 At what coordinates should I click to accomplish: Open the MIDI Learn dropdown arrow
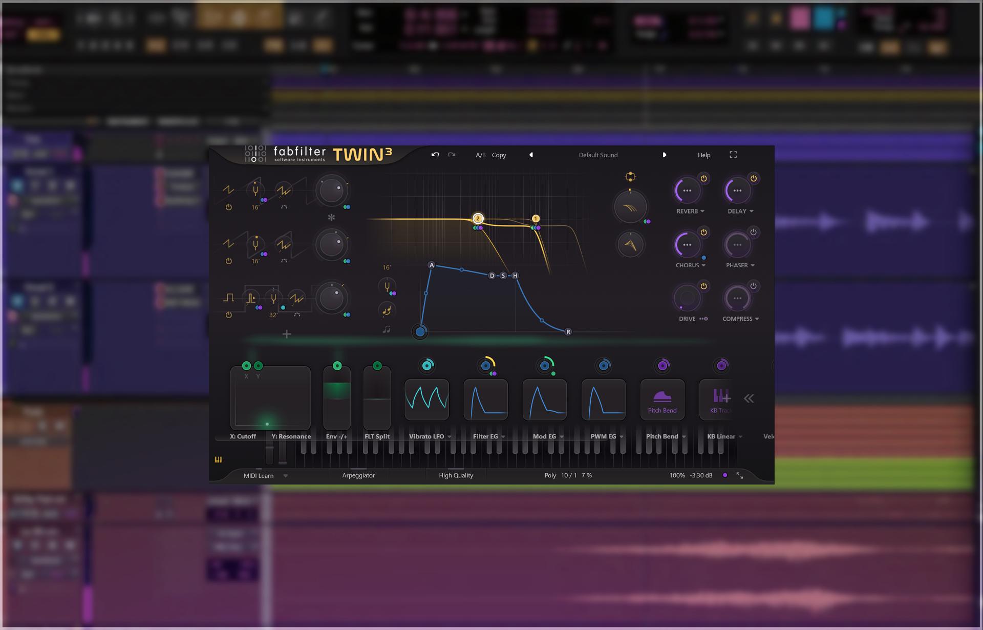(286, 476)
